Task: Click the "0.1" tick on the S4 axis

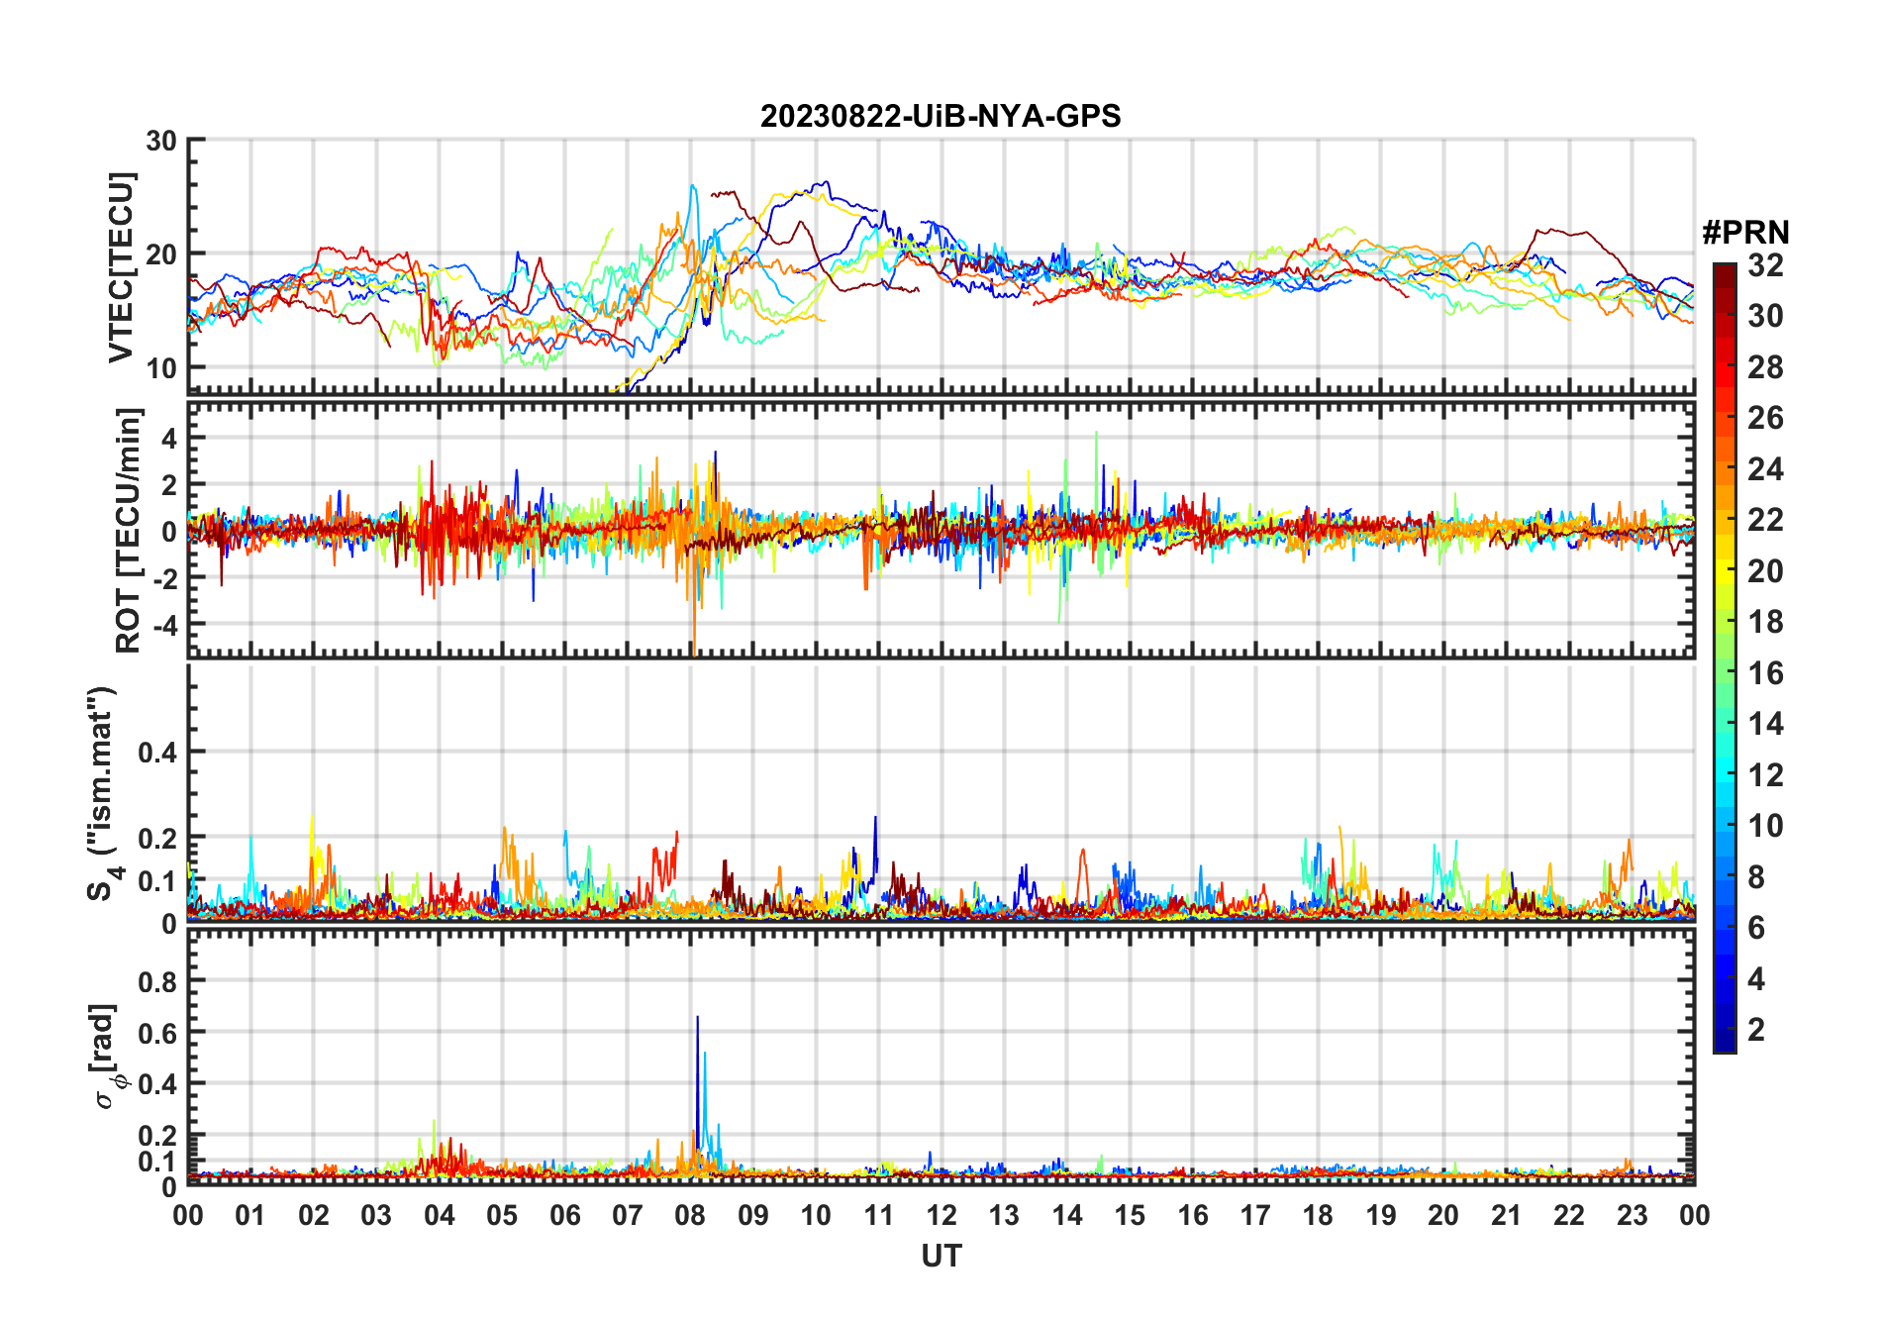Action: coord(157,881)
